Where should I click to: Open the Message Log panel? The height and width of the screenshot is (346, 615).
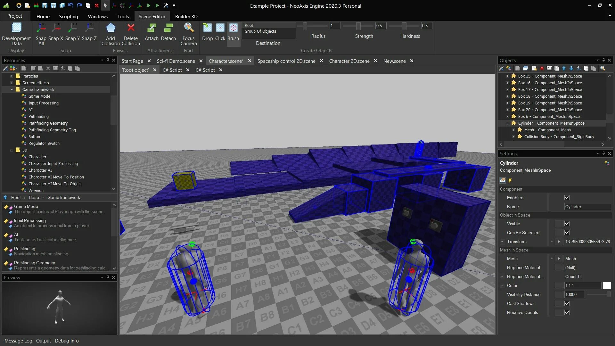[18, 341]
